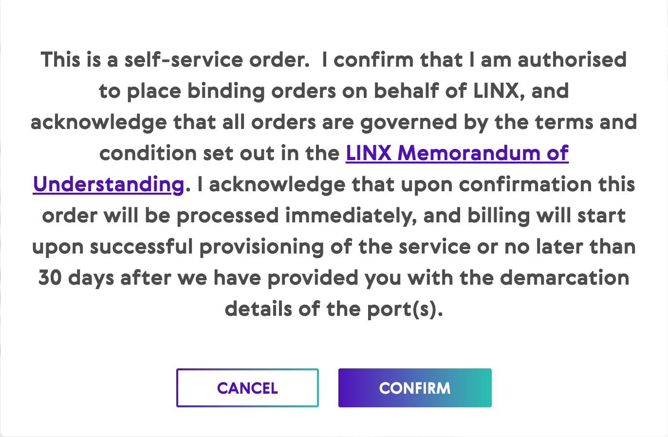This screenshot has width=668, height=437.
Task: Decline the order with CANCEL
Action: click(247, 388)
